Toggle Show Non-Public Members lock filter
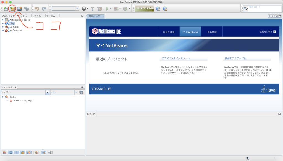283x161 pixels. (x=23, y=152)
